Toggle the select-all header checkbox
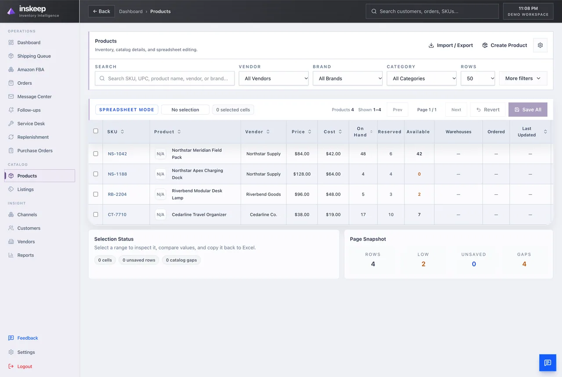The width and height of the screenshot is (562, 377). [96, 131]
